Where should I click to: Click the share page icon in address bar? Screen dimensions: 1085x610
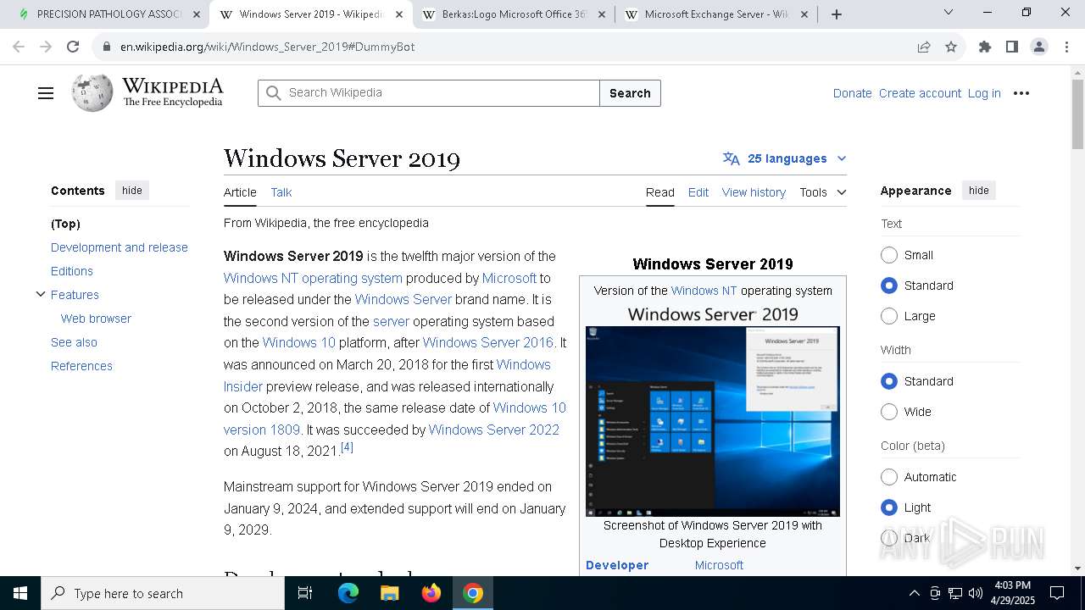click(924, 47)
